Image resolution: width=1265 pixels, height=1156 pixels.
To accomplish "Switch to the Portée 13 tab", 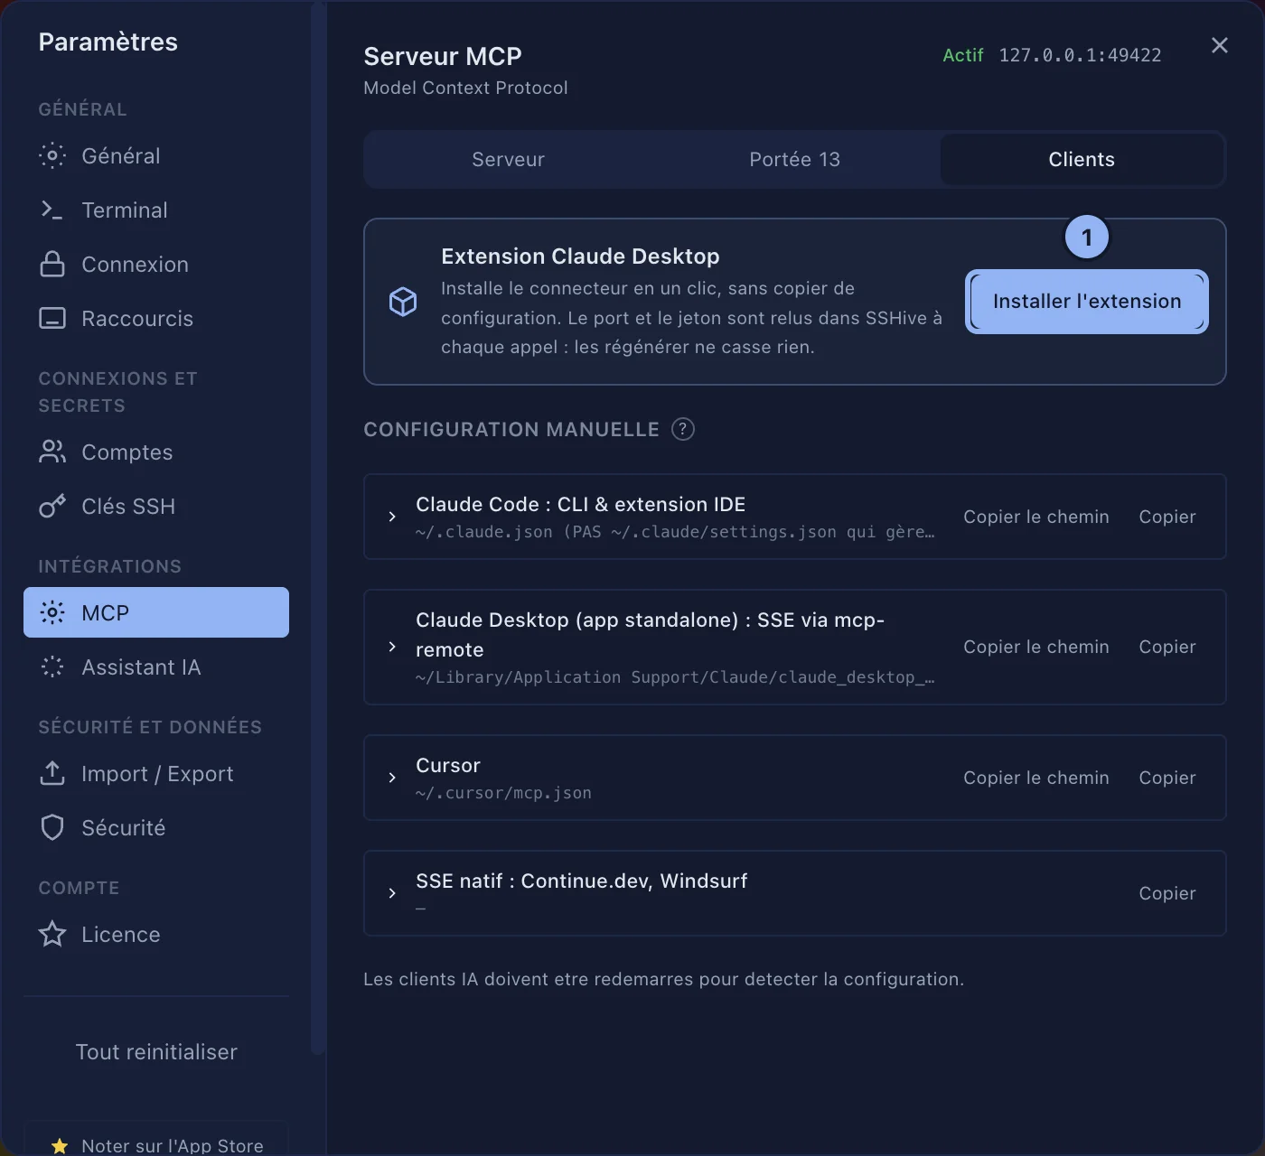I will click(794, 159).
